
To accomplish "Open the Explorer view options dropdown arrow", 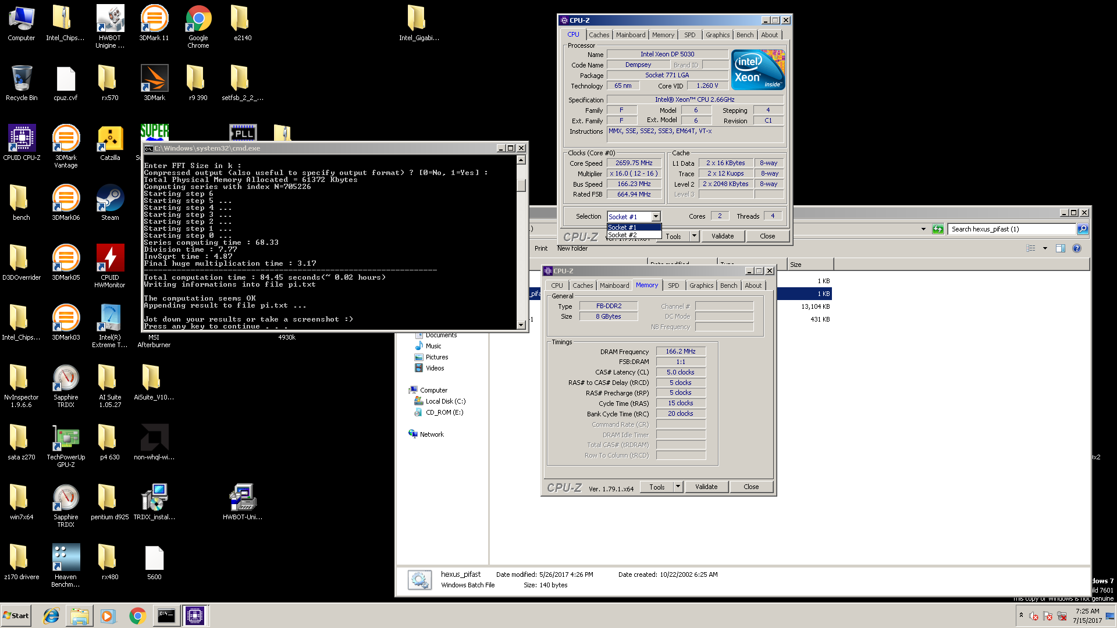I will click(x=1045, y=248).
